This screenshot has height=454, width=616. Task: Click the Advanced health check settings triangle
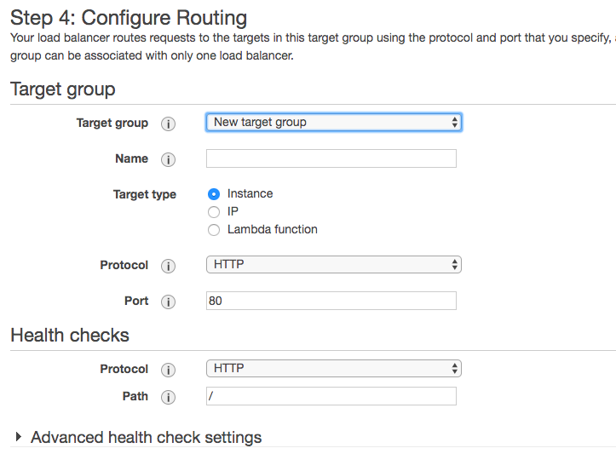[x=19, y=437]
